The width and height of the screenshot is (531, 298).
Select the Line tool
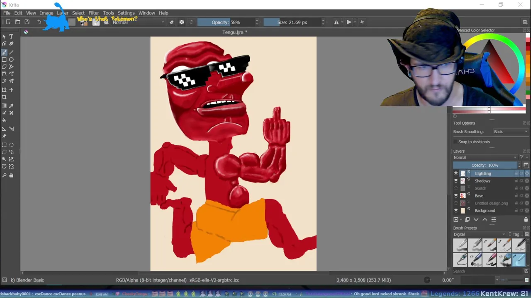coord(11,52)
